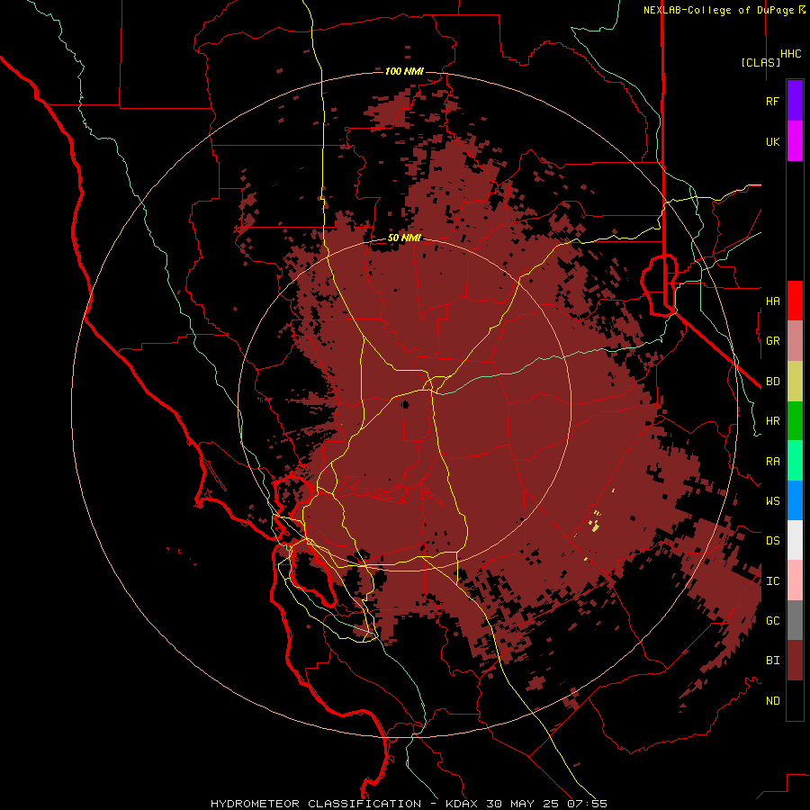
Task: Click the gray GC legend swatch
Action: [x=795, y=620]
